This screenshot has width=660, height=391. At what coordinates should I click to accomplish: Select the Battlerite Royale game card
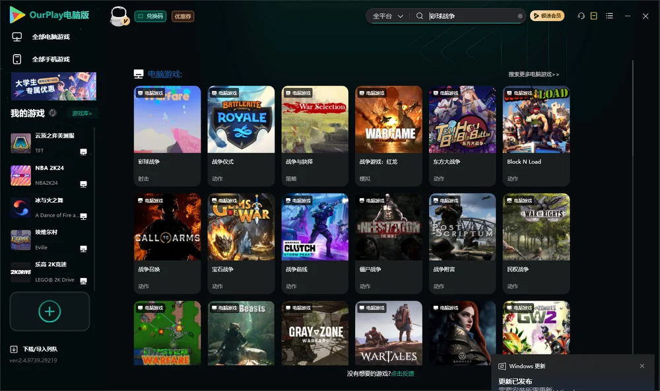pyautogui.click(x=241, y=135)
